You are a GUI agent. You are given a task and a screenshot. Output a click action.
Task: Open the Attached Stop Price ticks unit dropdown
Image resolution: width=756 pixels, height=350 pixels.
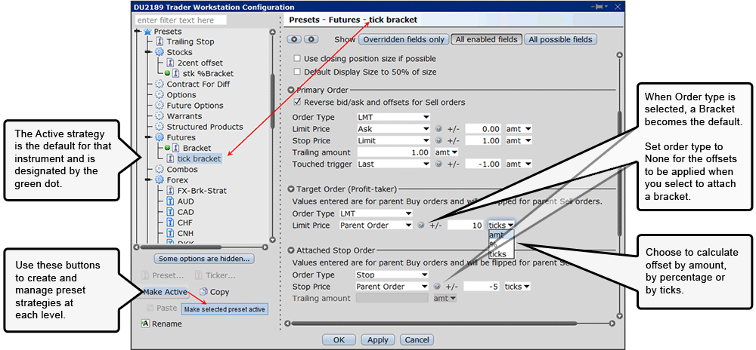point(517,287)
